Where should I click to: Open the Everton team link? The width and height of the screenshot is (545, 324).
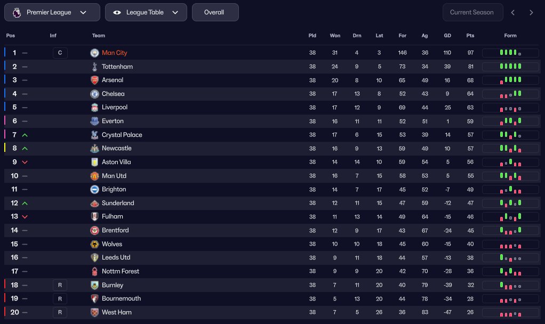113,121
